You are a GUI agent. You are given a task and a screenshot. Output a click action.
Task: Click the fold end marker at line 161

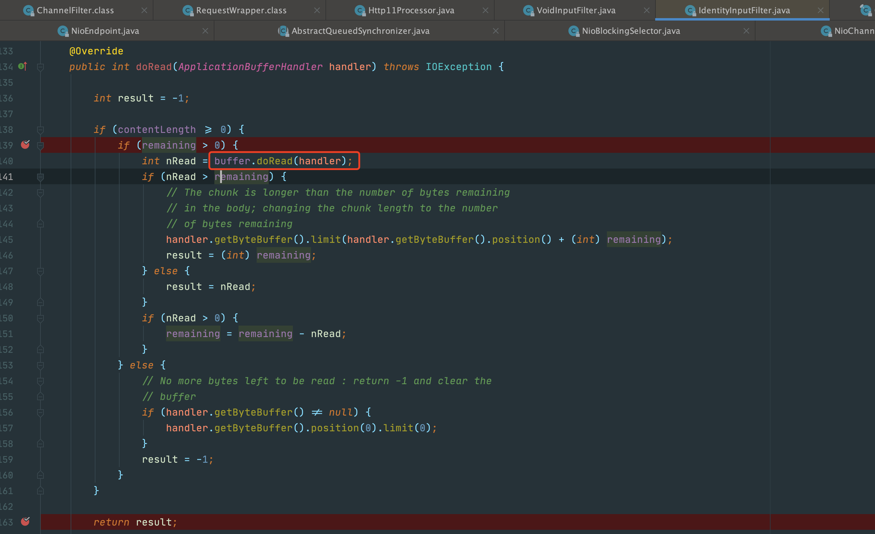pos(40,491)
